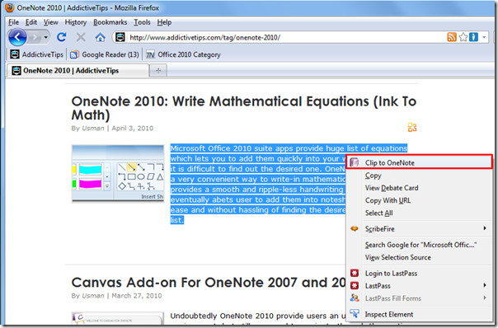Viewport: 498px width, 328px height.
Task: Open the History menu
Action: click(76, 22)
